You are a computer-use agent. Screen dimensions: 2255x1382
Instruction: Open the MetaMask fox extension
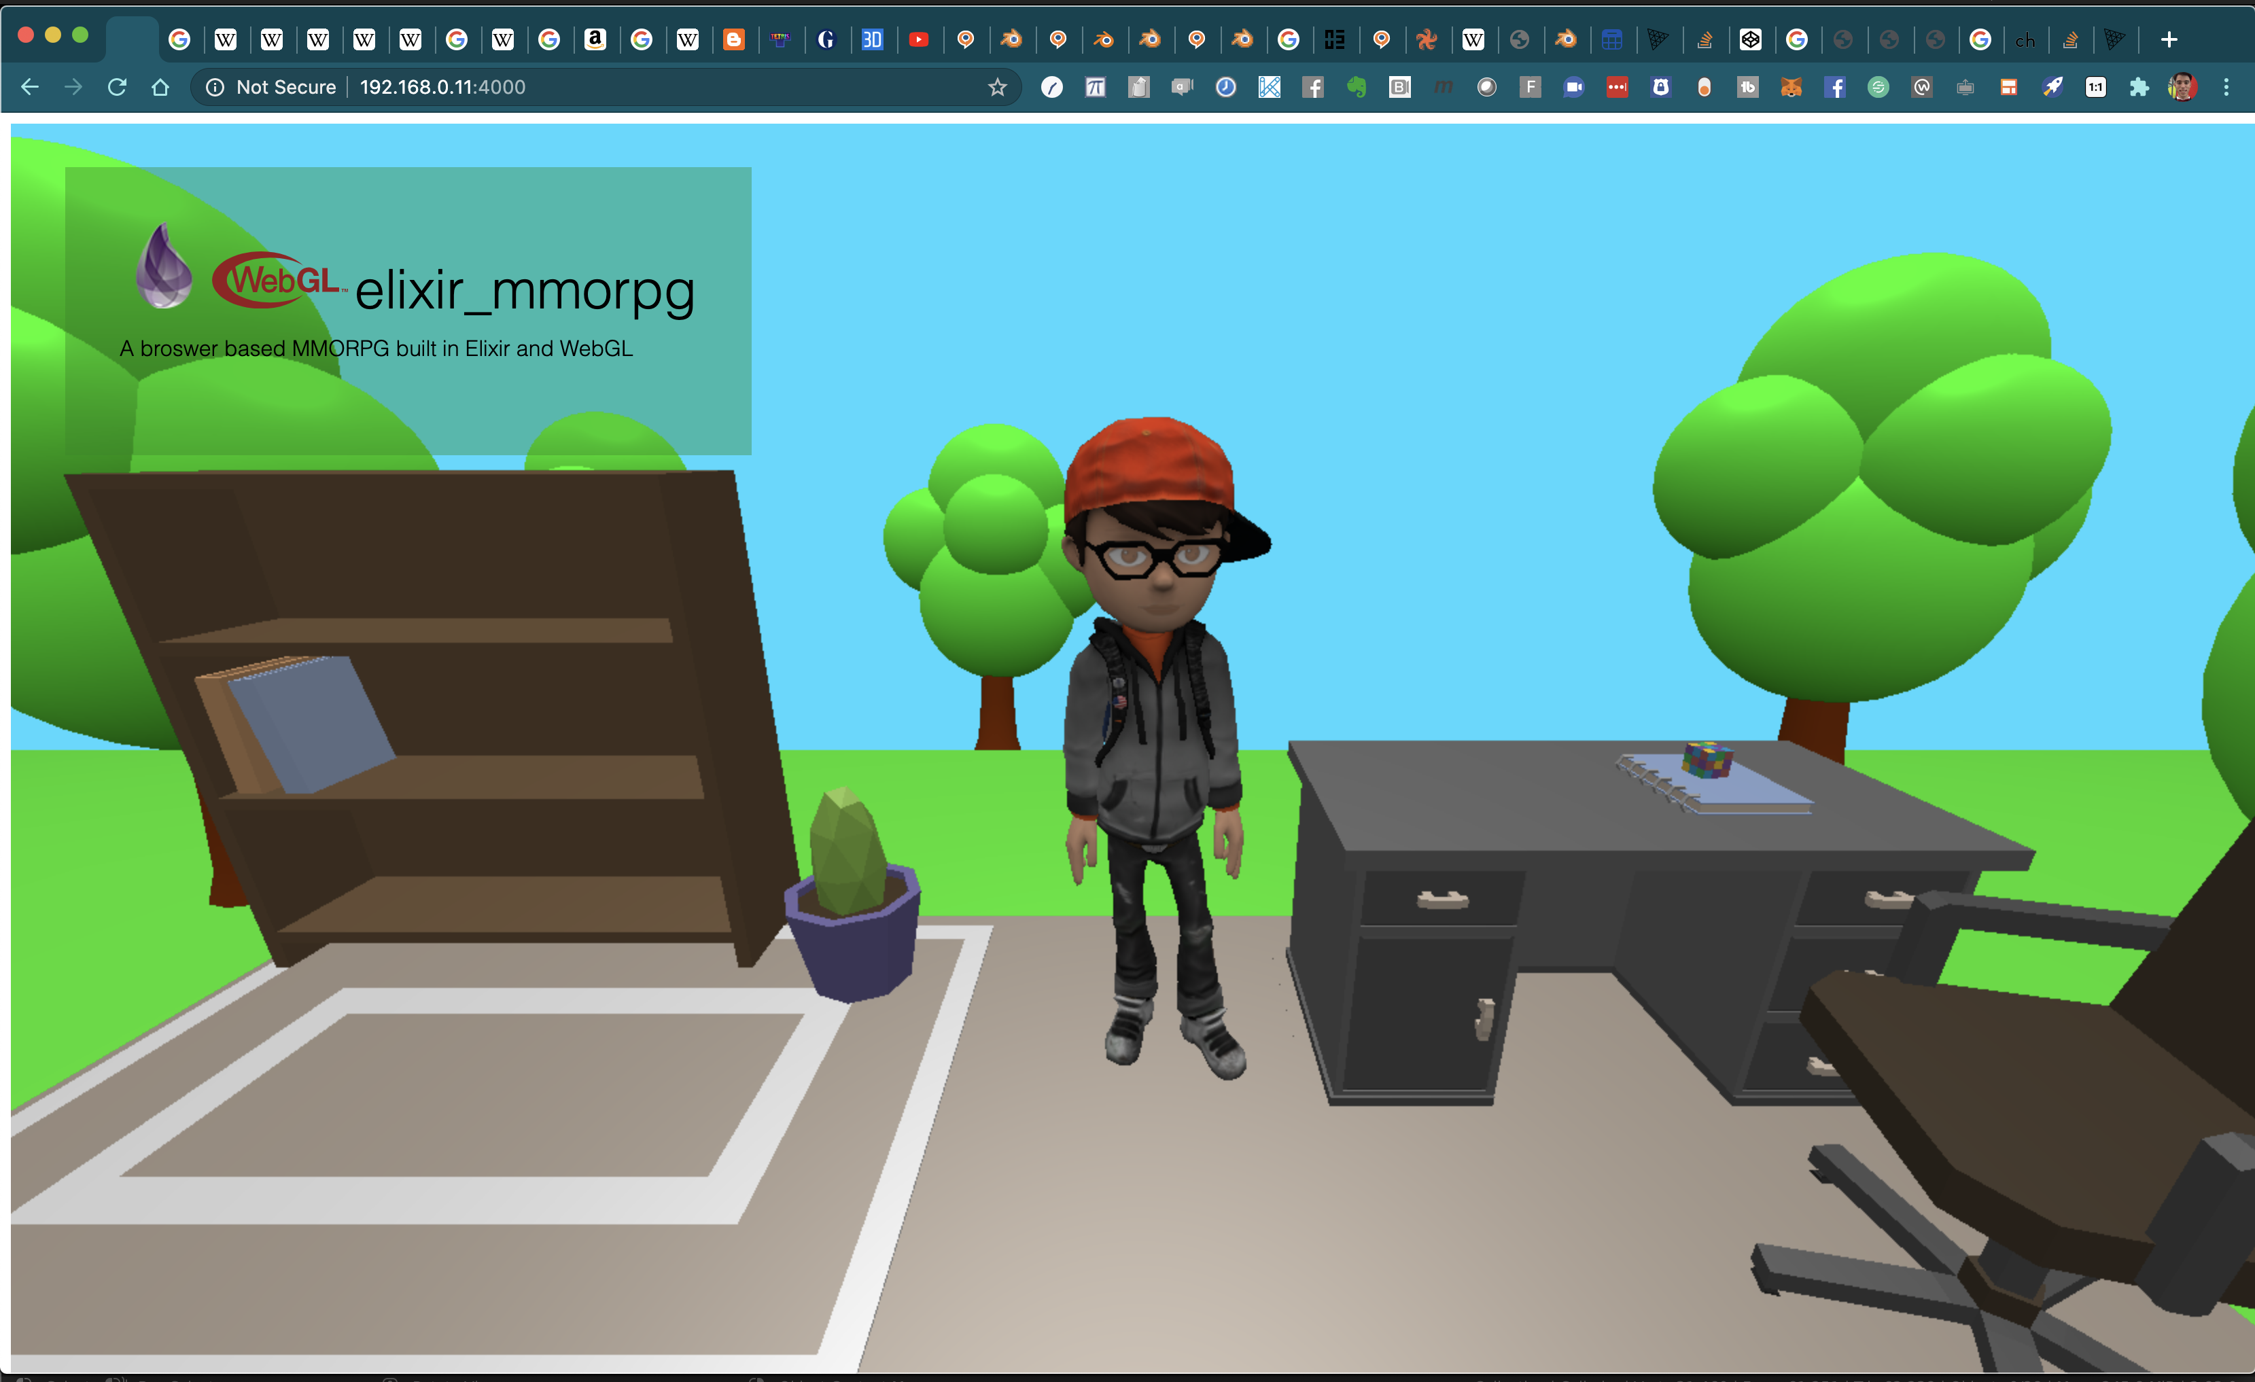pos(1791,87)
